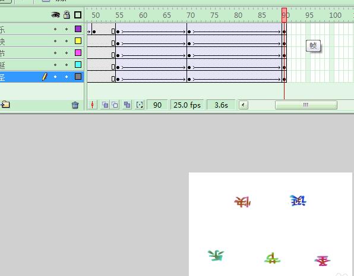Toggle lock dot of layer 节
354x276 pixels.
(x=67, y=53)
